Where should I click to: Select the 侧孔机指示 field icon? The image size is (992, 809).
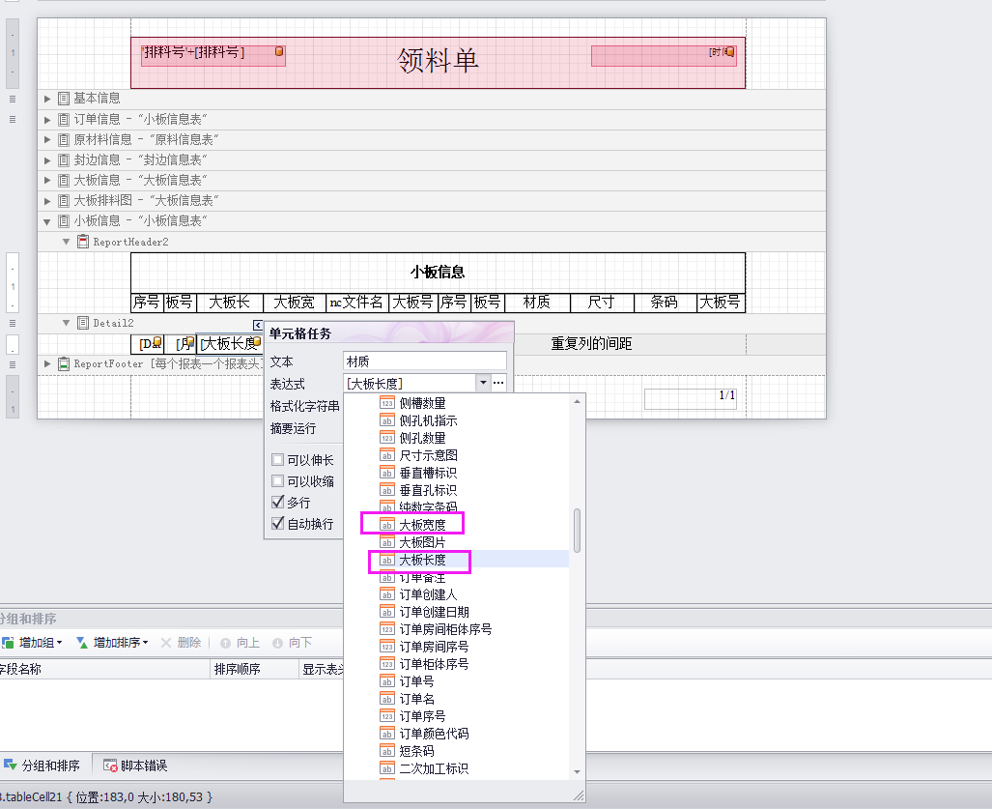coord(387,420)
